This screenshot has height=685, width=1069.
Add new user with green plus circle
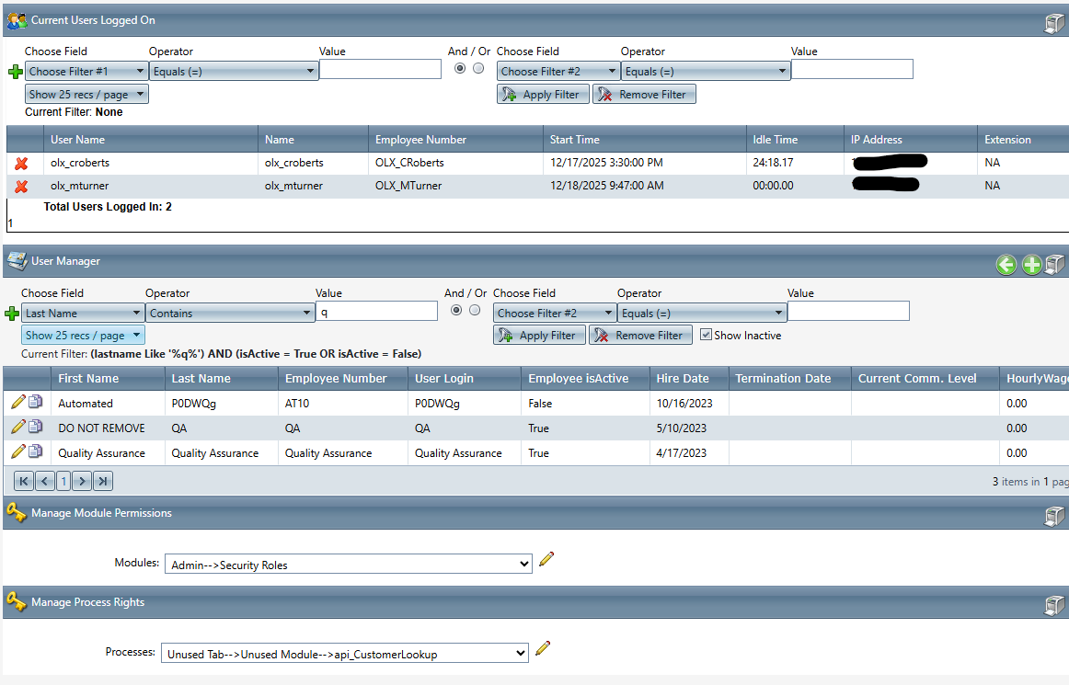(x=1031, y=265)
